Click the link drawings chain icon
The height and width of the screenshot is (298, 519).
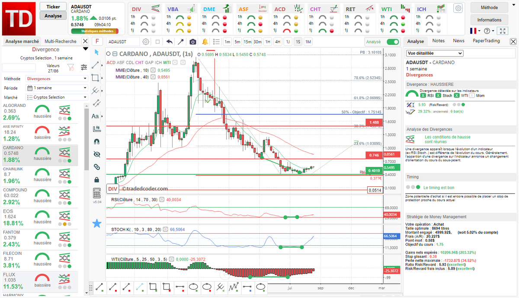[97, 166]
